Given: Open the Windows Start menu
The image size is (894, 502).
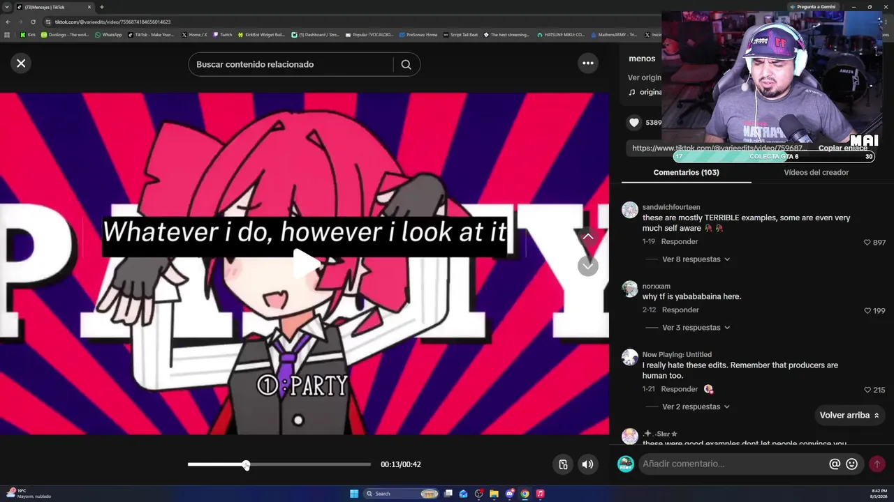Looking at the screenshot, I should pyautogui.click(x=354, y=494).
